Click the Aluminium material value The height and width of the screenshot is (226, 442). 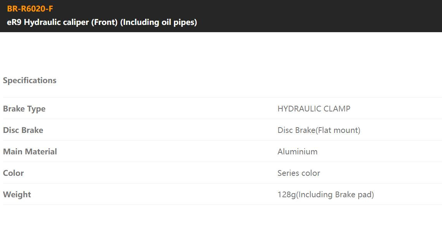point(298,152)
